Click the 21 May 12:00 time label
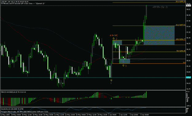Viewport: 192px width, 116px height. [x=59, y=115]
